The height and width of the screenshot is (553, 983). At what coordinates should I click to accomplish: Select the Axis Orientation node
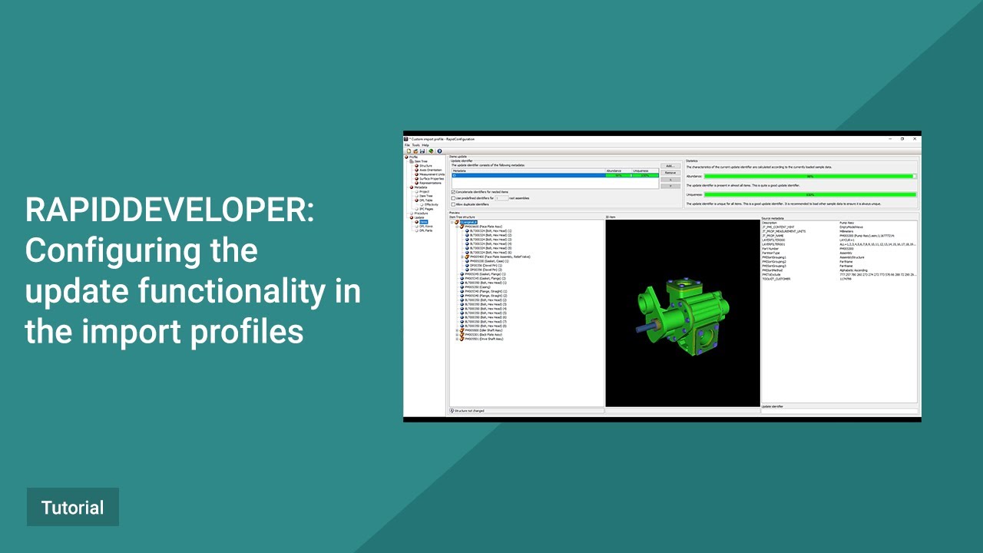pyautogui.click(x=431, y=170)
